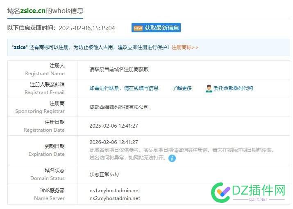Select name server ns1.myhostadmin.net
293x209 pixels.
pyautogui.click(x=115, y=191)
